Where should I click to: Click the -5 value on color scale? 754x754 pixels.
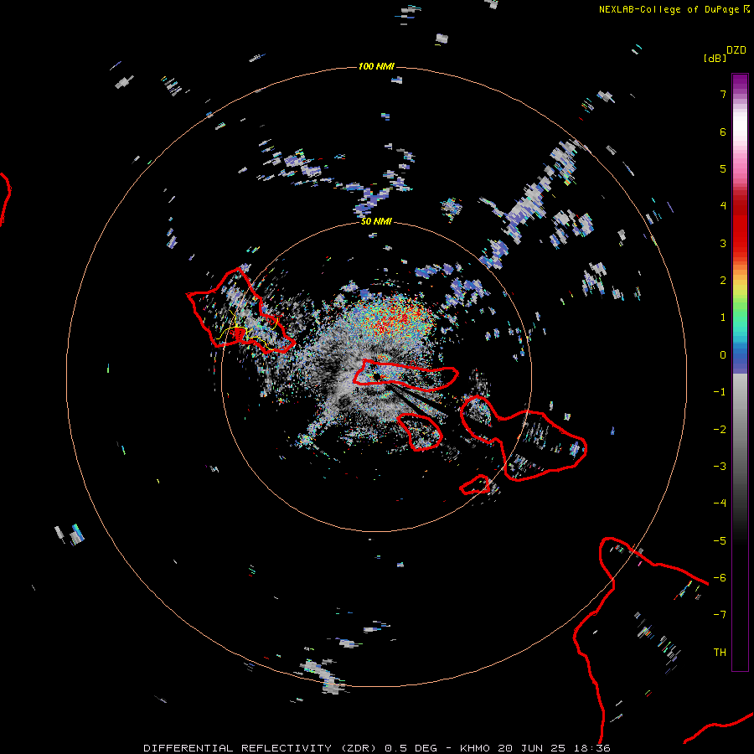click(720, 541)
